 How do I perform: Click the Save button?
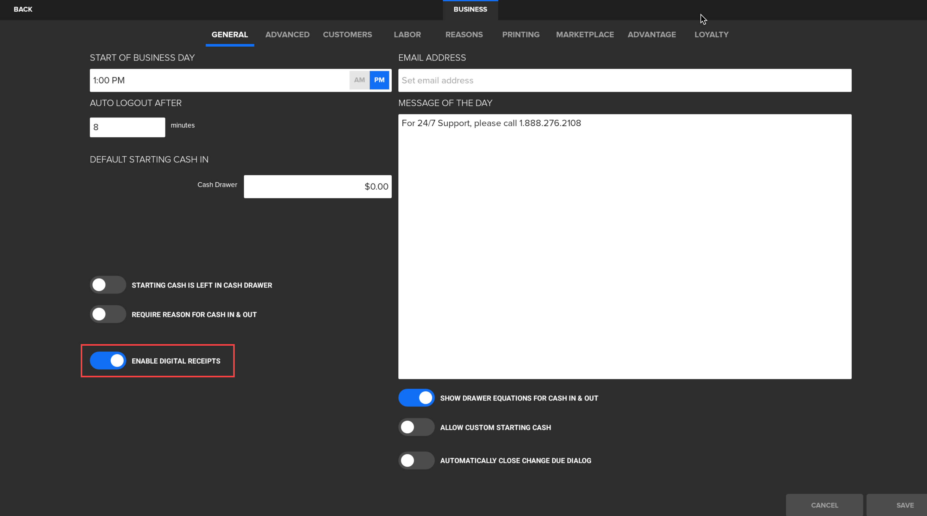[904, 505]
